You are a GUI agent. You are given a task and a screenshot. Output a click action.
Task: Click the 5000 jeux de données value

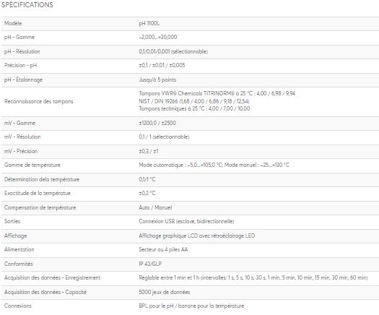tap(165, 293)
